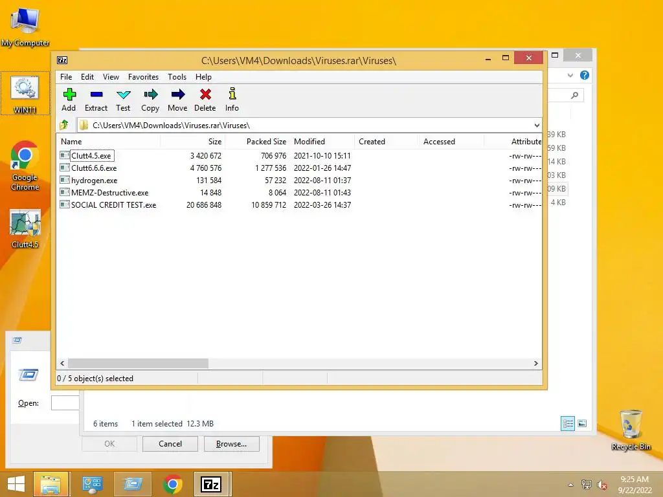Screen dimensions: 663x497
Task: Select the Recycle Bin icon
Action: click(x=631, y=430)
